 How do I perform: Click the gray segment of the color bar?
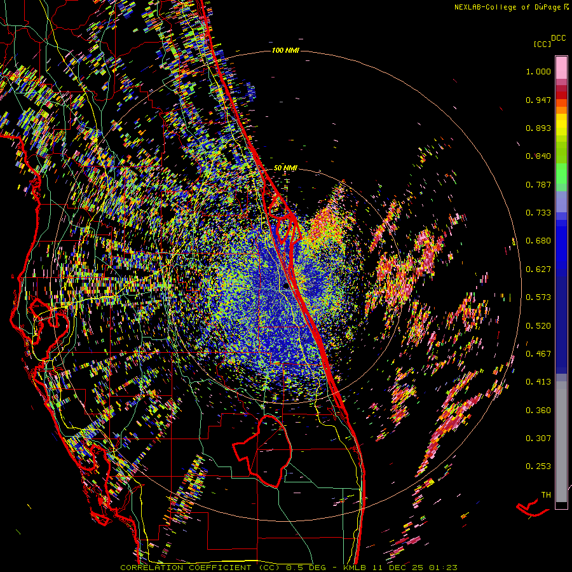click(561, 442)
